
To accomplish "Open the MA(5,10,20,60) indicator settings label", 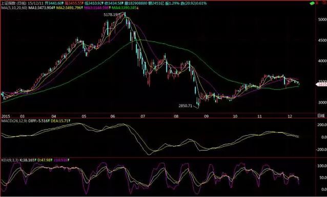I will coord(14,8).
